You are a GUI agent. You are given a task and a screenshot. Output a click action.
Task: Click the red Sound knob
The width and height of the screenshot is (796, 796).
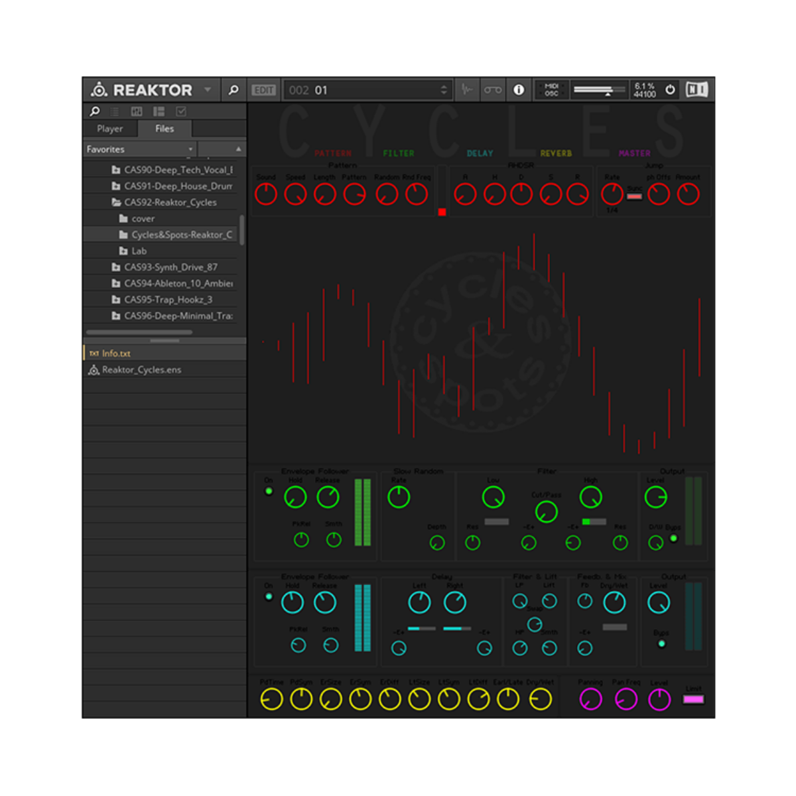[x=266, y=194]
